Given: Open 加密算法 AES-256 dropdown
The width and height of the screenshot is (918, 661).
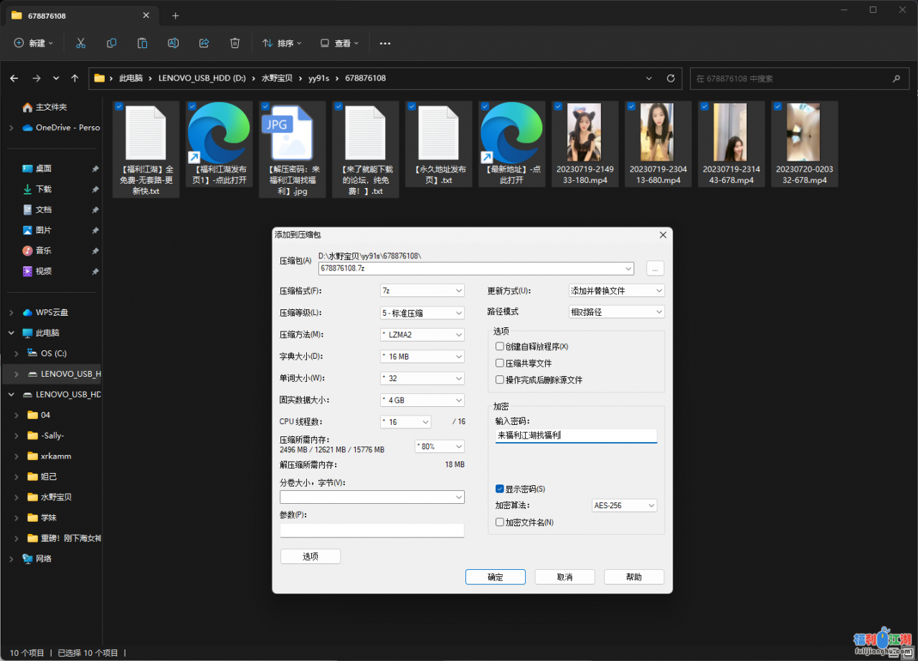Looking at the screenshot, I should [x=624, y=506].
